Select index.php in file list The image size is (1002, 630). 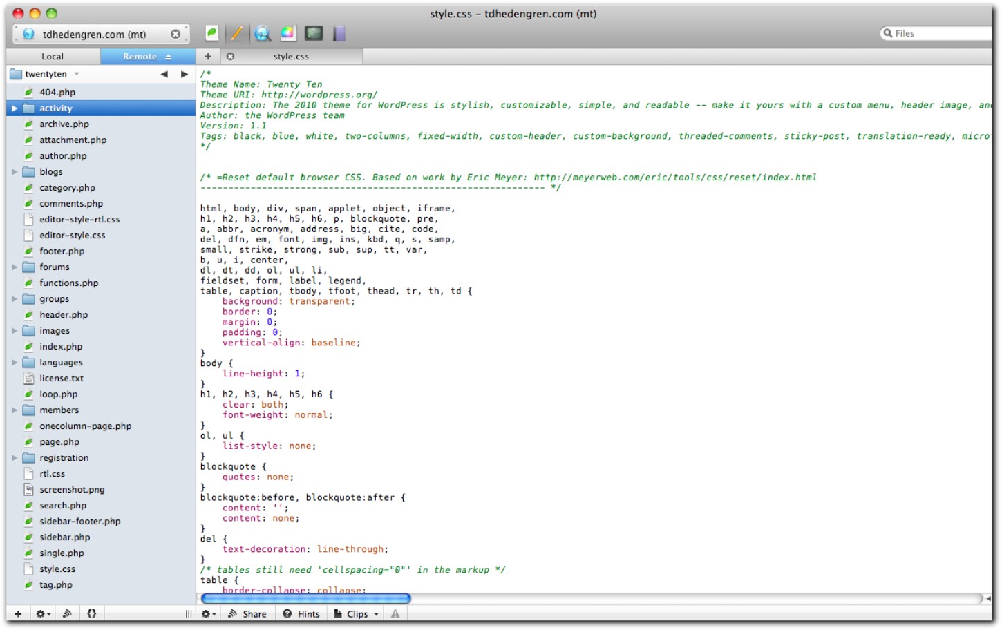click(101, 347)
